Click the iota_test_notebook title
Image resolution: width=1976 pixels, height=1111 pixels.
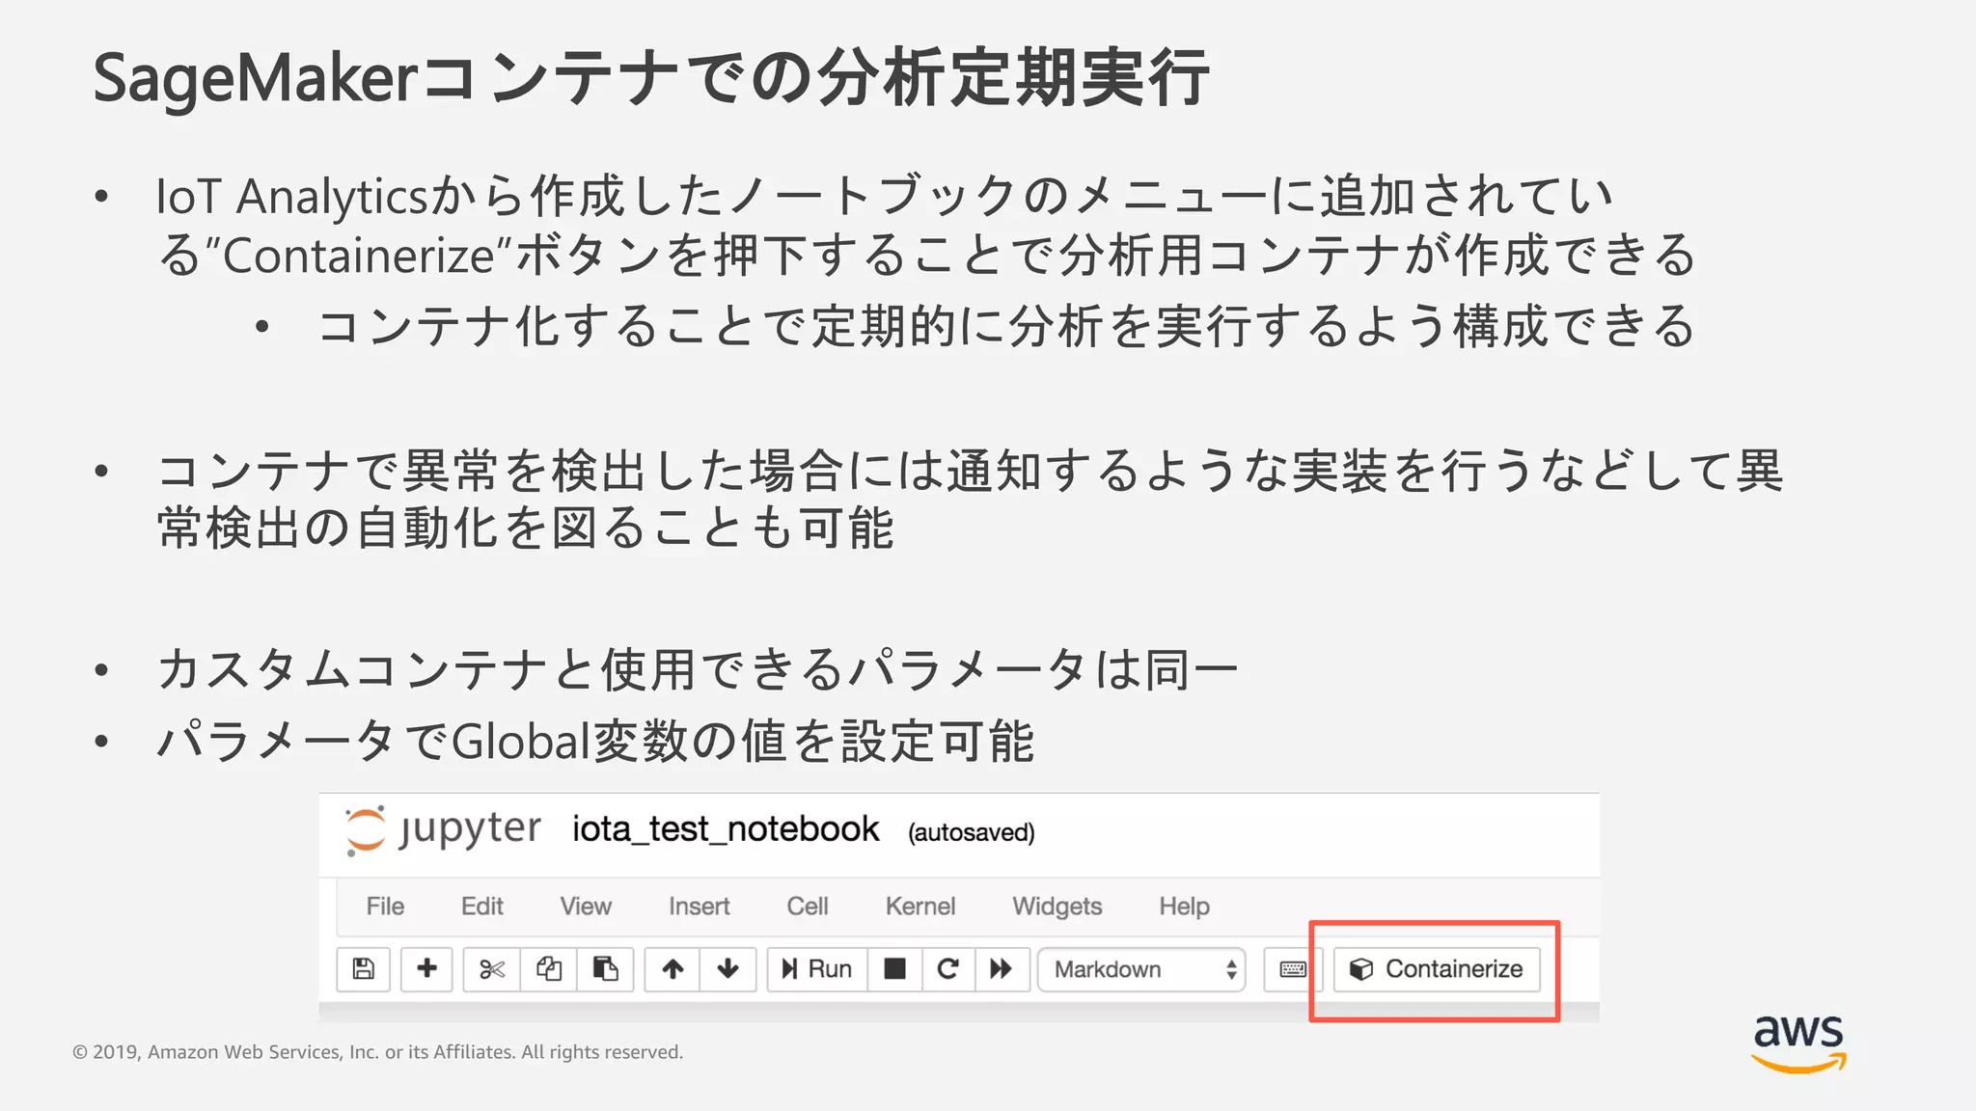(726, 829)
